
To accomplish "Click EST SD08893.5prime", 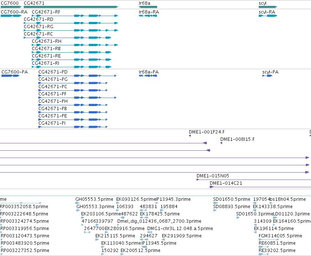I will tap(231, 207).
